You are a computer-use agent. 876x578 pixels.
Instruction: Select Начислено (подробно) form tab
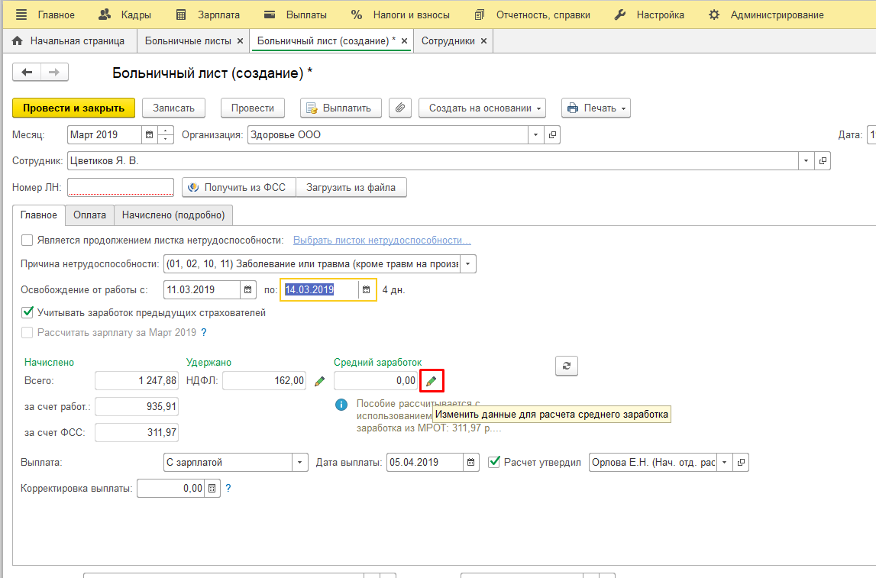click(173, 215)
